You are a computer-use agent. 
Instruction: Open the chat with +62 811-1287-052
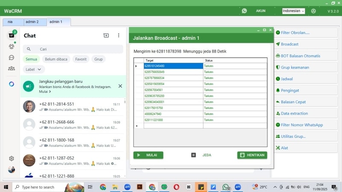(x=73, y=160)
